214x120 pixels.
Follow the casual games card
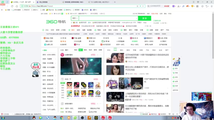click(x=96, y=79)
